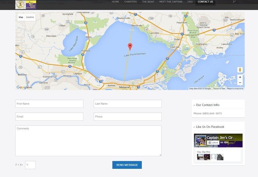258x177 pixels.
Task: Focus the Phone input field
Action: 128,116
